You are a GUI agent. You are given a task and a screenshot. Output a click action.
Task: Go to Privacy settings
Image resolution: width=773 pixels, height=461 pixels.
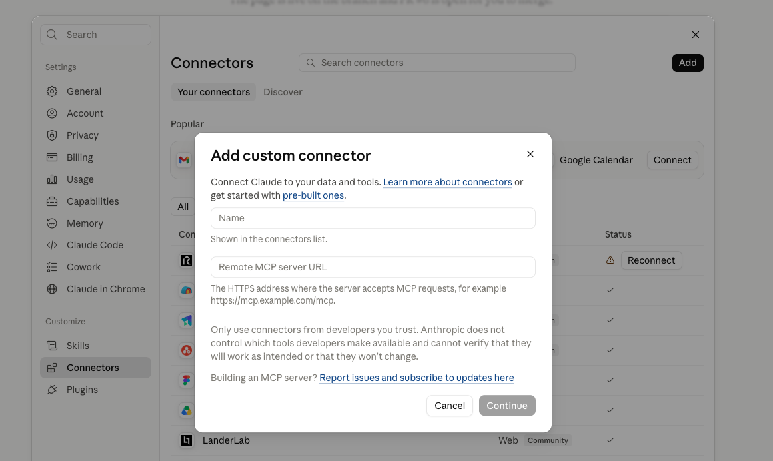pos(96,135)
